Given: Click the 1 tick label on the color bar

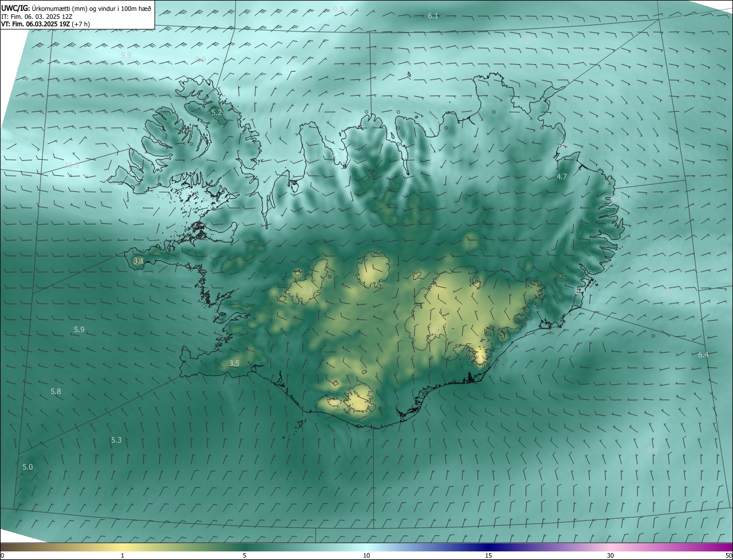Looking at the screenshot, I should point(123,555).
